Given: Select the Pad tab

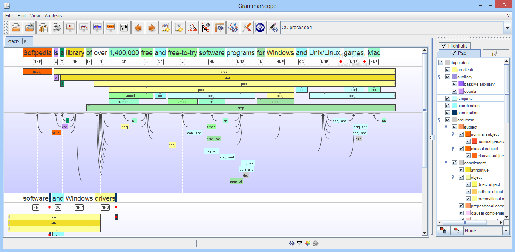Looking at the screenshot, I should (458, 53).
